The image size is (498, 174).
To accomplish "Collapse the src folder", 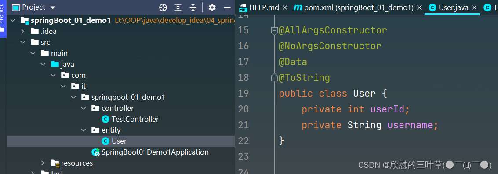I will [x=22, y=42].
